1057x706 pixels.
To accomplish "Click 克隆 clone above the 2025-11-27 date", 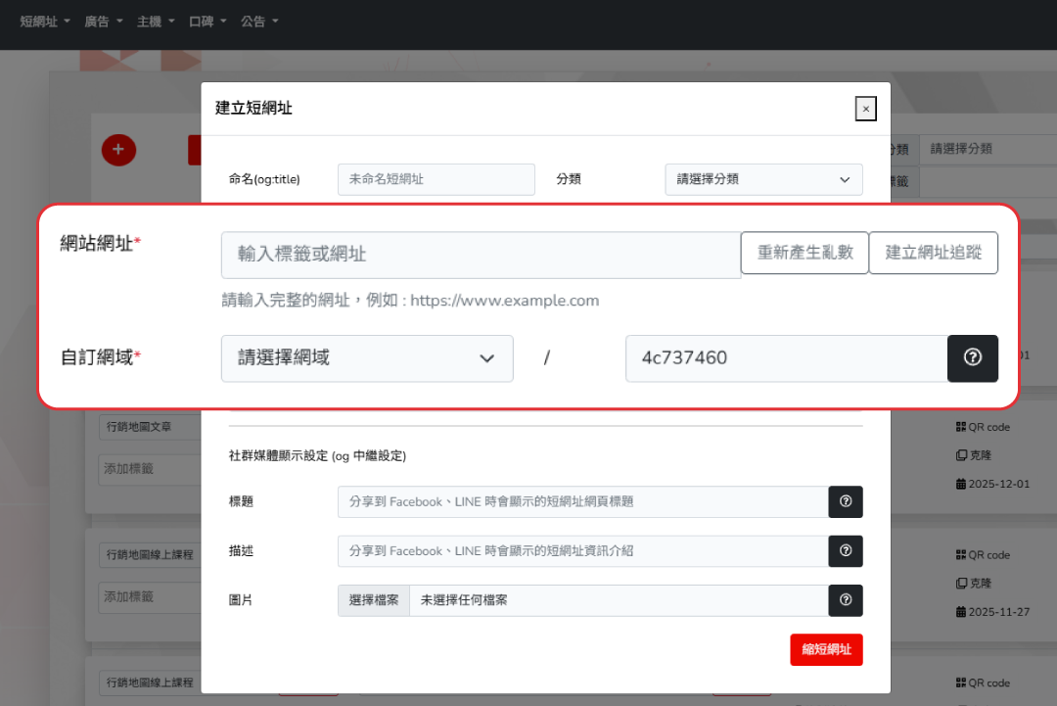I will pos(974,583).
